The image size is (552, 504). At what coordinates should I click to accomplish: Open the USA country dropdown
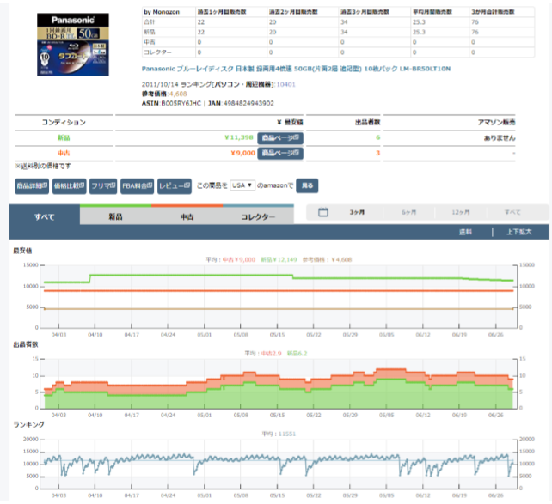tap(242, 185)
